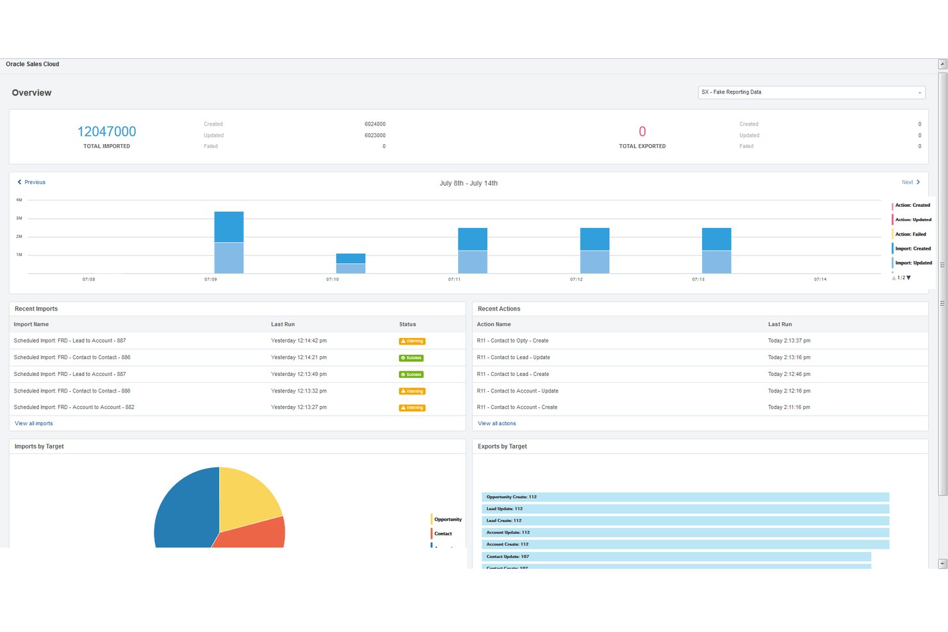Click the Lead Update: 112 export bar
Screen dimensions: 948x632
pyautogui.click(x=685, y=509)
